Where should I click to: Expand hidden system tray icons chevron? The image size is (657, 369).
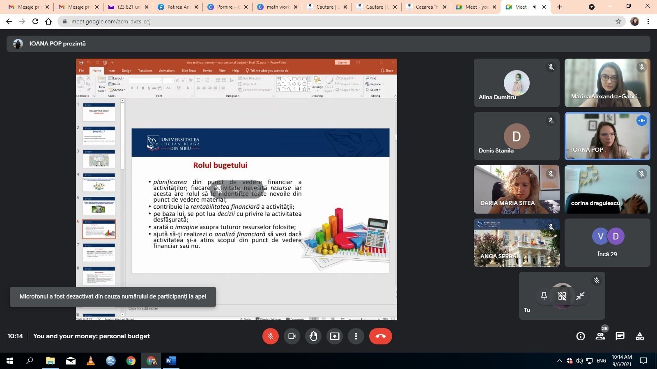tap(559, 361)
